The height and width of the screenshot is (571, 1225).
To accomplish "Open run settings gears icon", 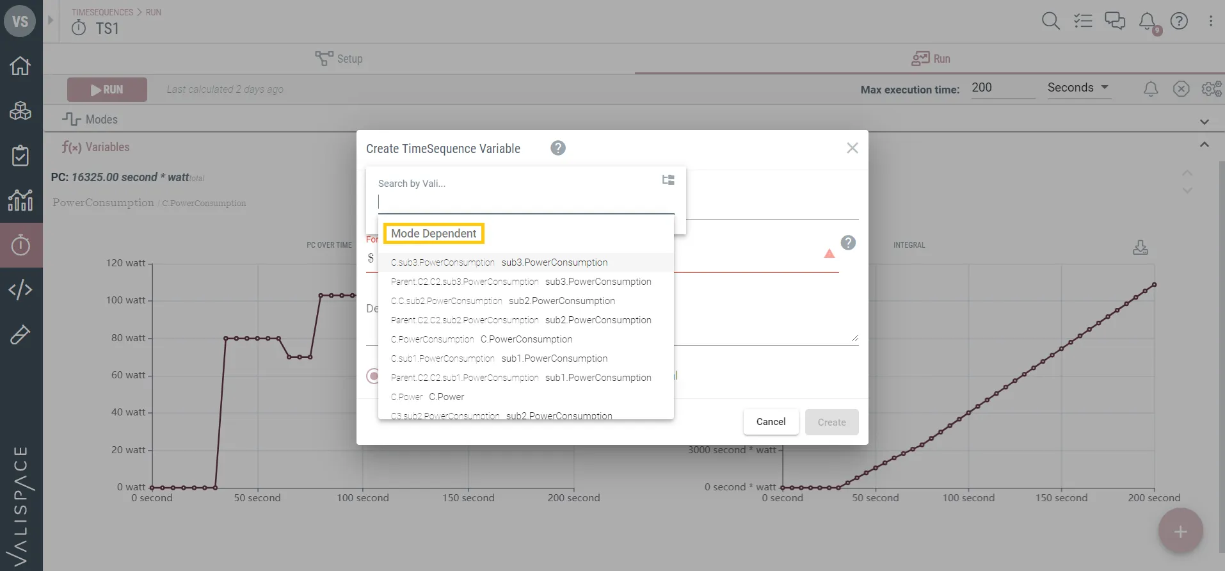I will point(1212,89).
